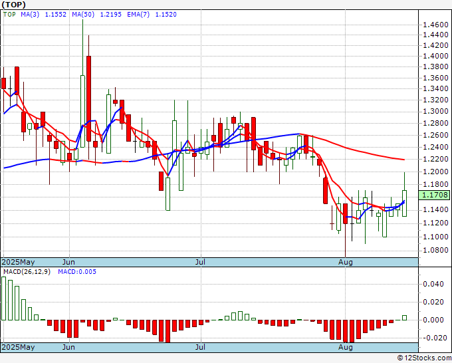The width and height of the screenshot is (452, 363).
Task: Click the 0.020 MACD axis label
Action: click(x=433, y=302)
